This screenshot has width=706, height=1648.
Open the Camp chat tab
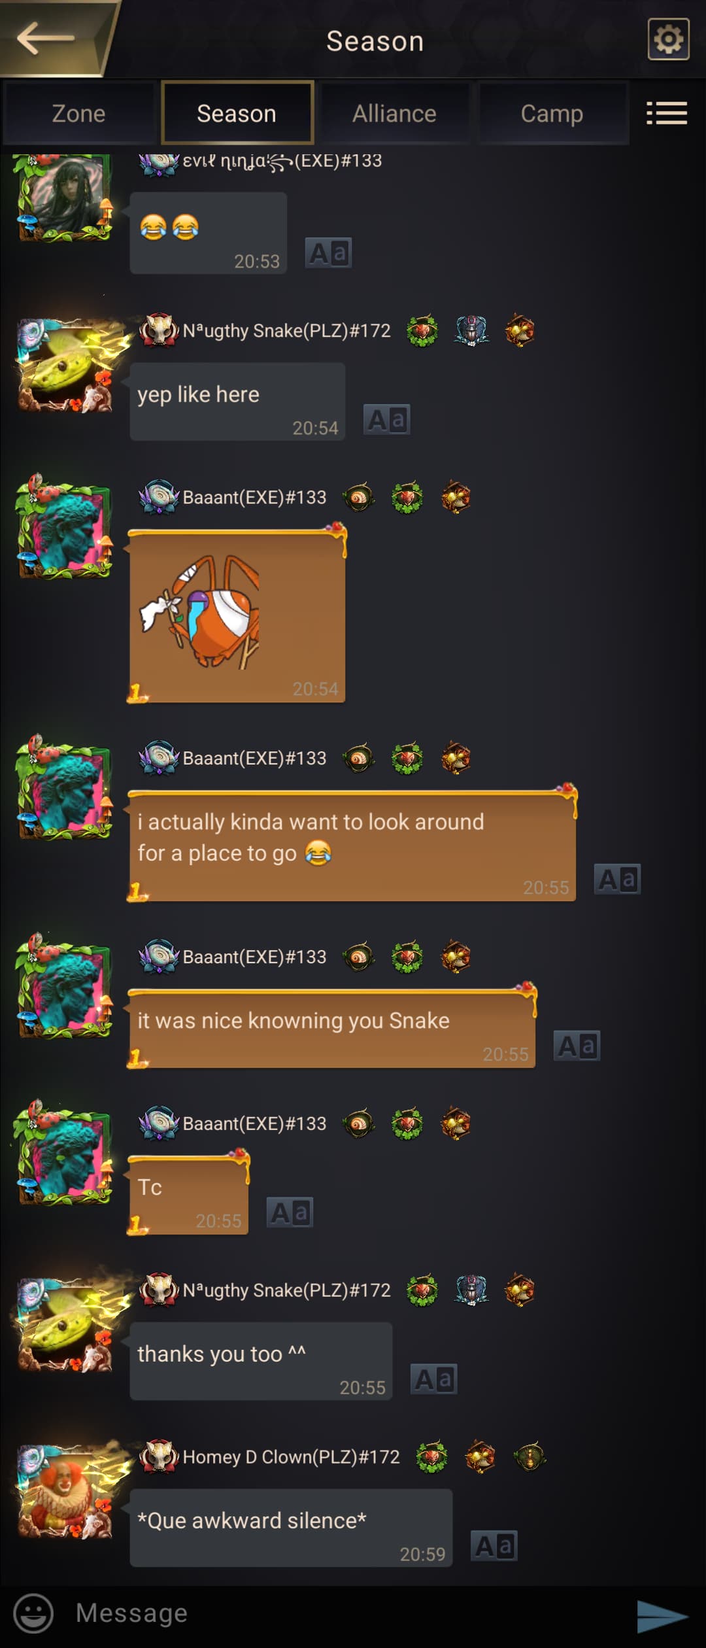(552, 113)
